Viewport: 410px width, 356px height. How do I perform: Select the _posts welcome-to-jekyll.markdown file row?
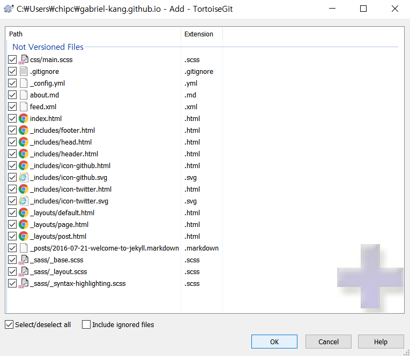coord(105,248)
